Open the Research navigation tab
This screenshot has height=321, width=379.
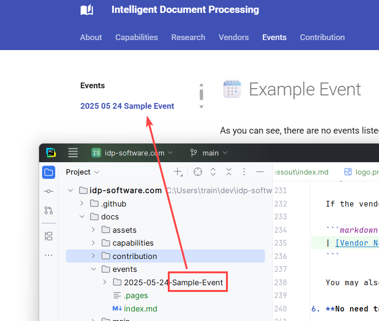[x=188, y=37]
